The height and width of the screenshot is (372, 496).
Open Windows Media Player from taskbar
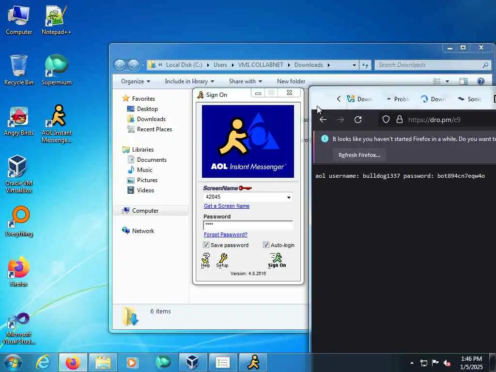(x=133, y=362)
